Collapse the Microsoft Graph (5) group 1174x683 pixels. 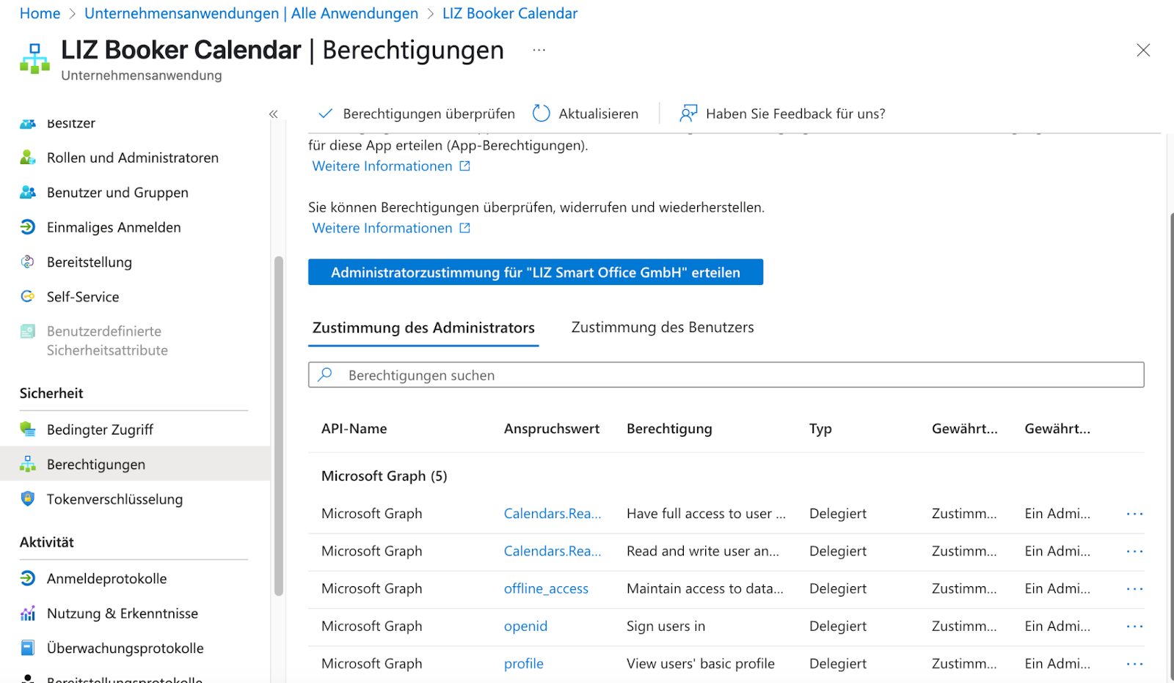coord(384,476)
